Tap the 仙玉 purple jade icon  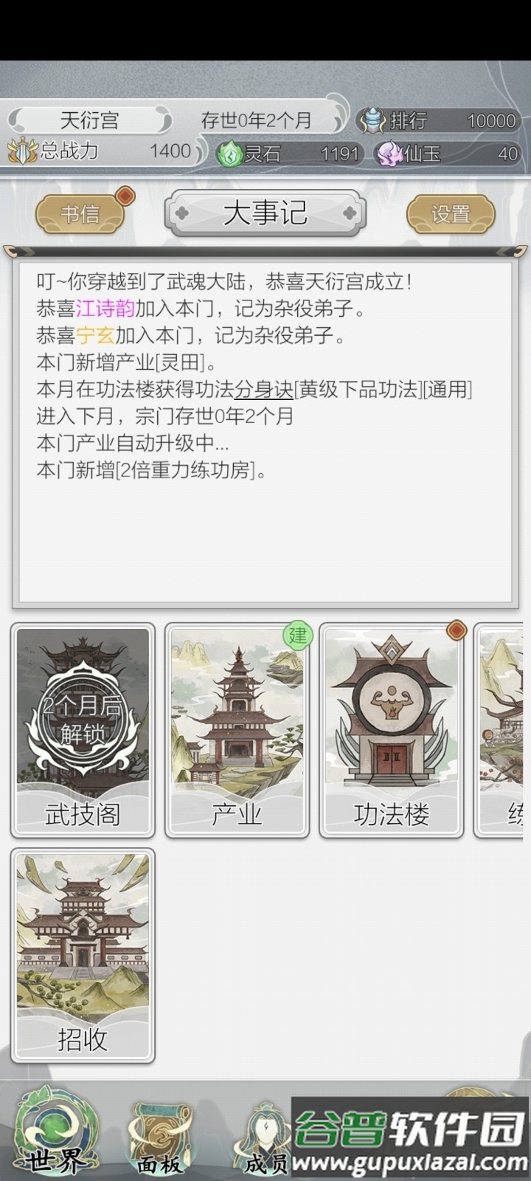[389, 154]
